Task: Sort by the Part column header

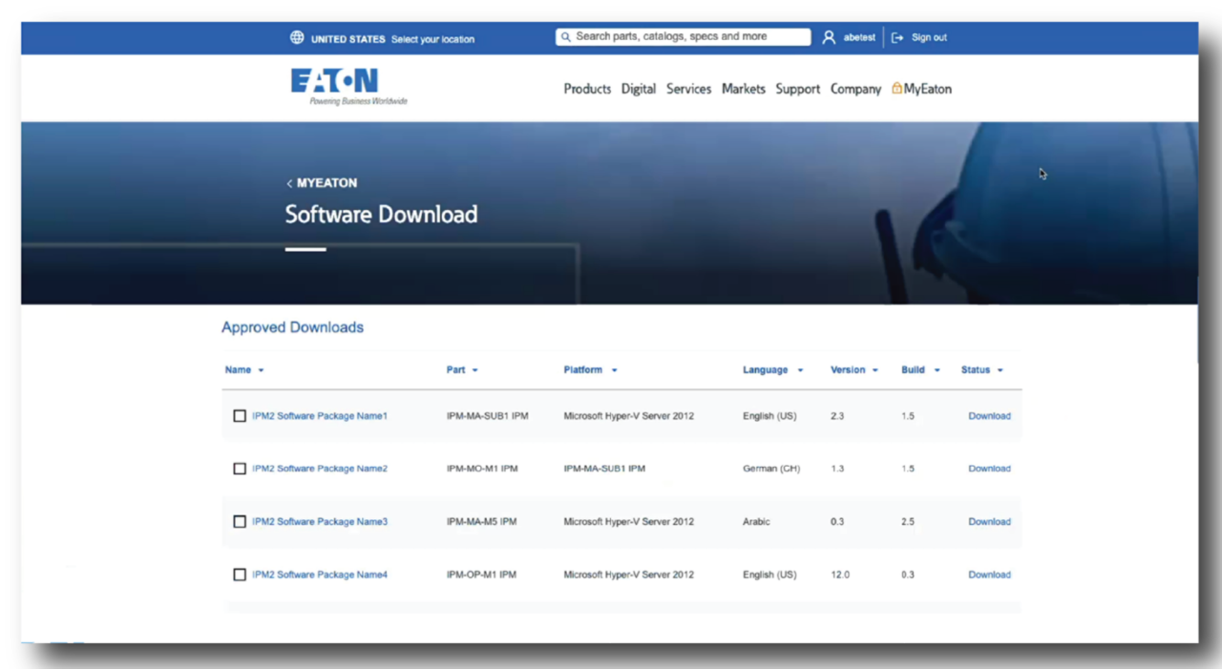Action: coord(462,370)
